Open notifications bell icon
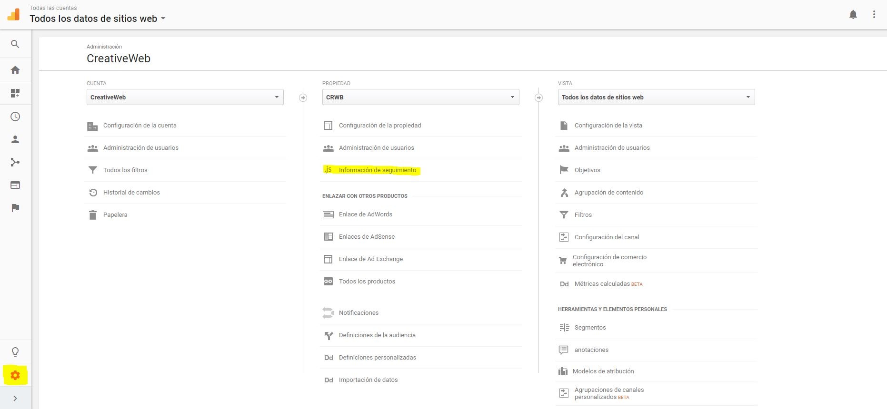The image size is (887, 409). tap(853, 14)
